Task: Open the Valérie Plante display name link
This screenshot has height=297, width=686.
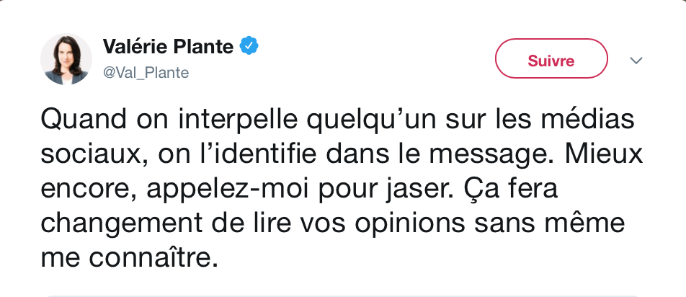Action: [168, 46]
